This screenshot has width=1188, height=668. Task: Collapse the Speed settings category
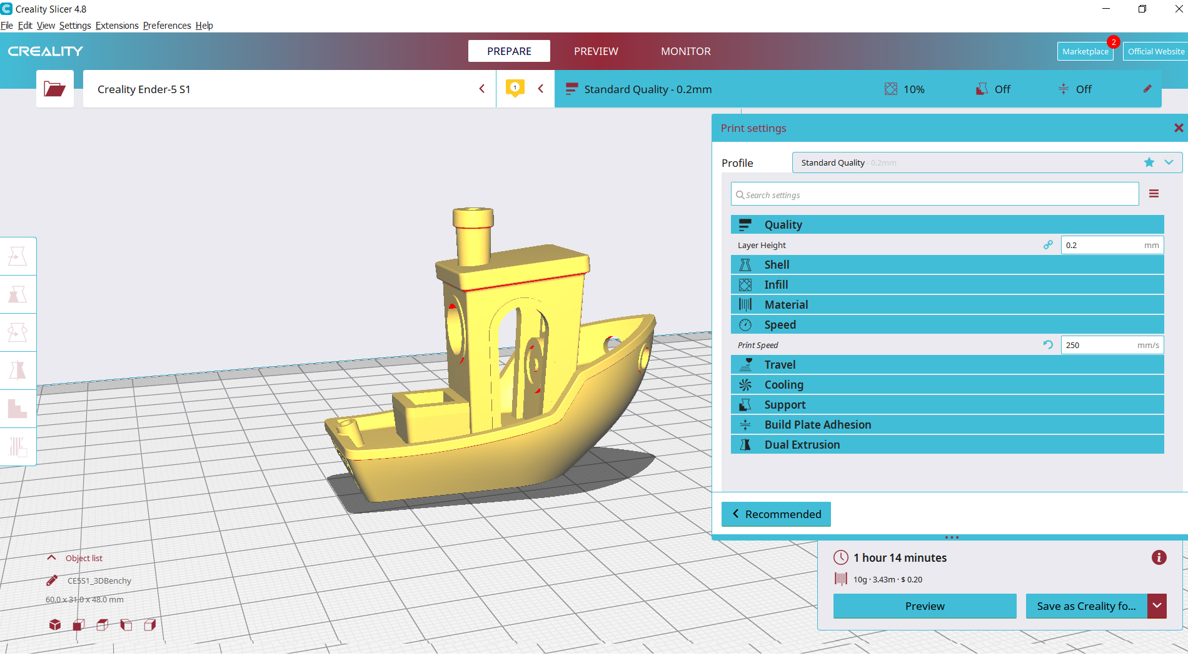[x=947, y=324]
